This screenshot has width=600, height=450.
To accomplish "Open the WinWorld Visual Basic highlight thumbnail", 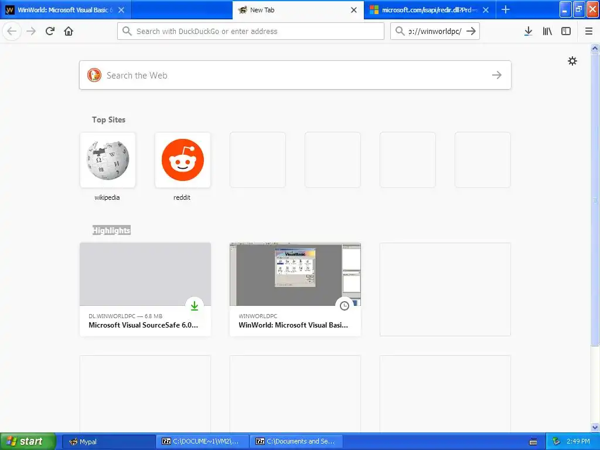I will tap(295, 274).
